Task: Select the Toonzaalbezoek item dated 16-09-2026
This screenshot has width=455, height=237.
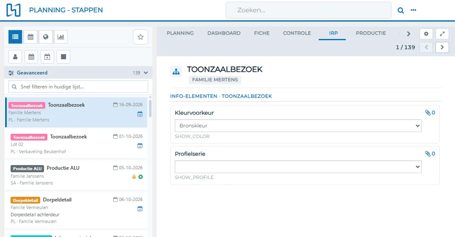Action: (x=77, y=112)
